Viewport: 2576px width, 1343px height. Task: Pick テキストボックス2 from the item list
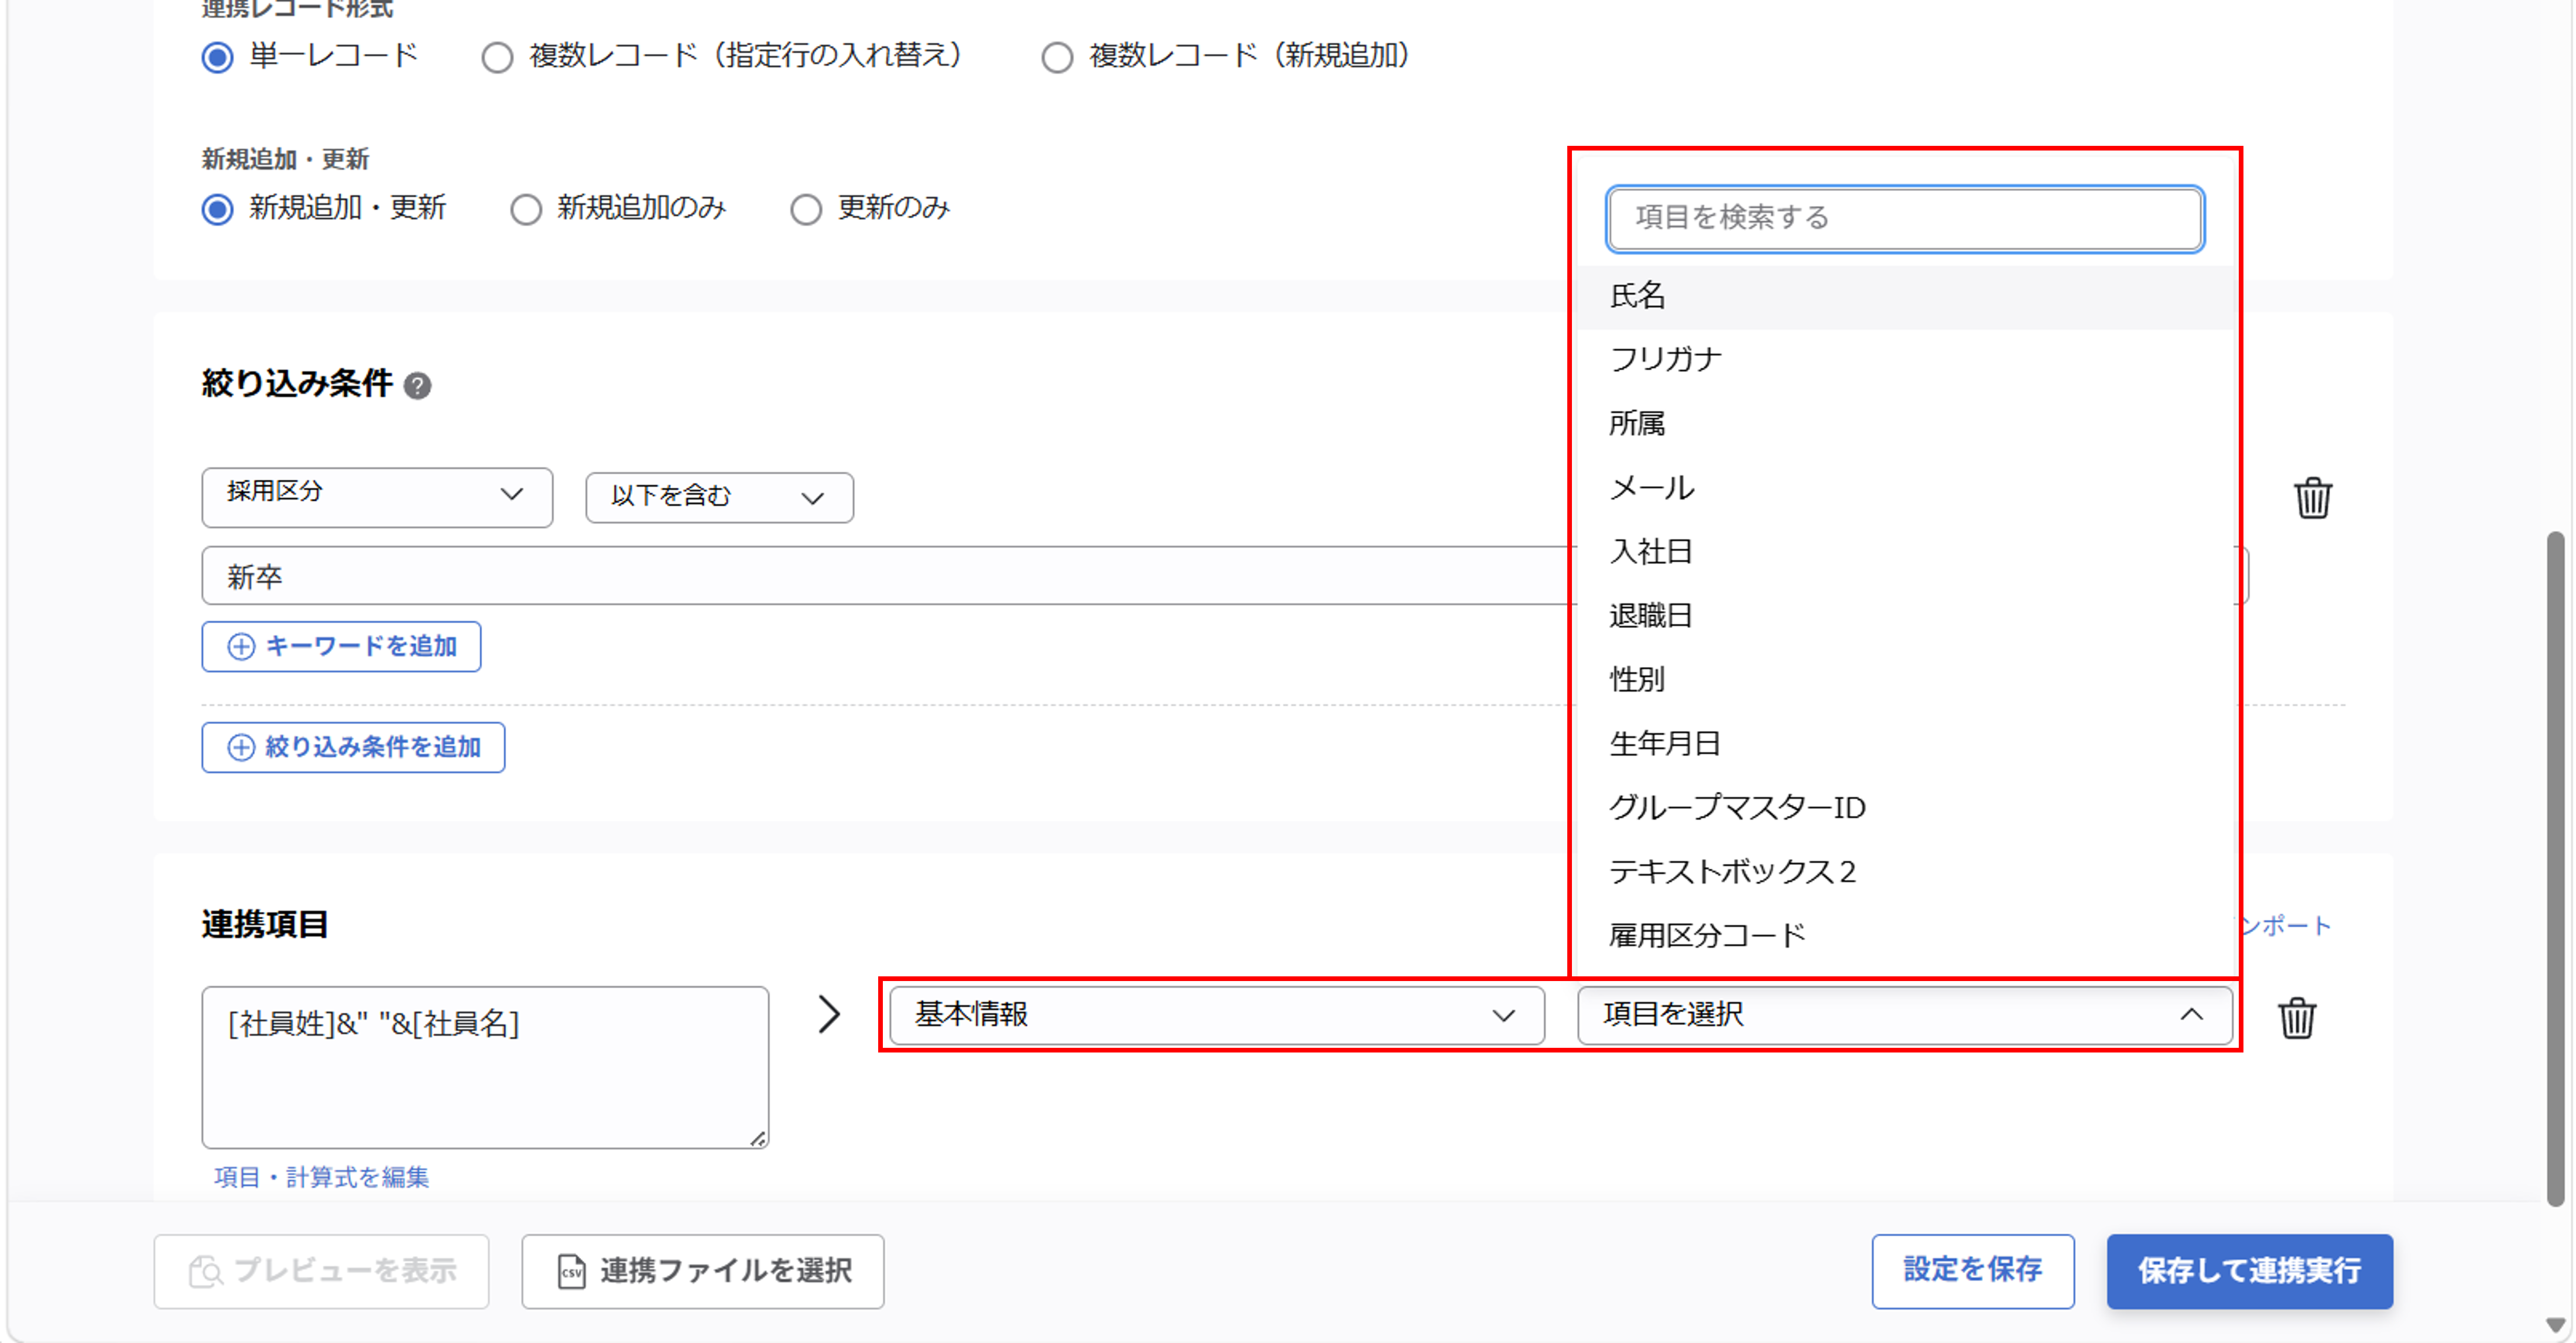1904,872
